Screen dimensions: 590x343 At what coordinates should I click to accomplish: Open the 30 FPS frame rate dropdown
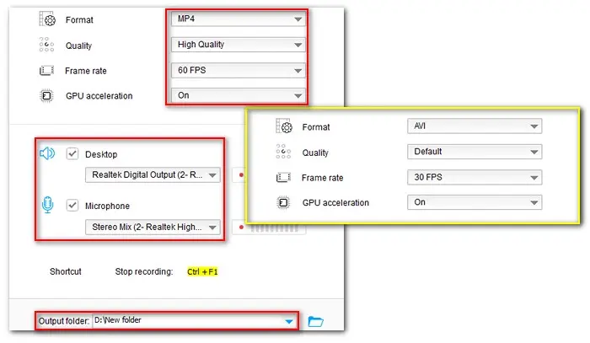(x=475, y=177)
